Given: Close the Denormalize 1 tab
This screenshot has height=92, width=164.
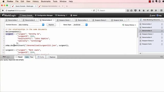Looking at the screenshot, I should [x=19, y=20].
